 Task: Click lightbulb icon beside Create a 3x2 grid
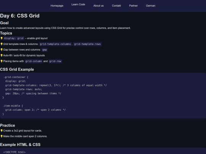point(2,131)
